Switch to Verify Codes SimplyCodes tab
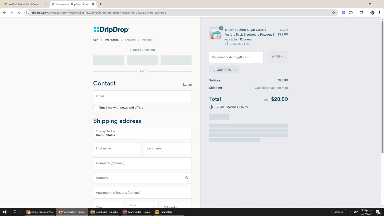 [24, 4]
